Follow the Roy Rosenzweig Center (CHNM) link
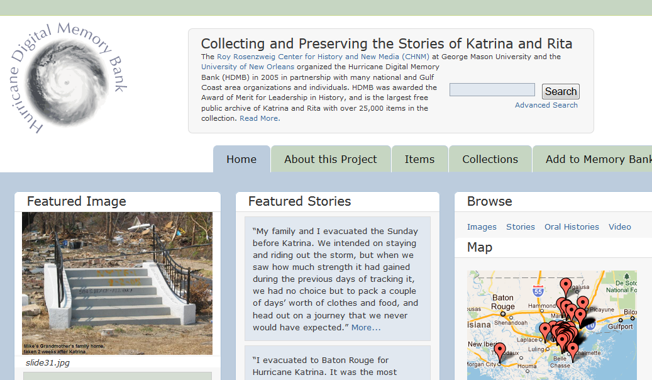Viewport: 652px width, 380px height. [323, 57]
